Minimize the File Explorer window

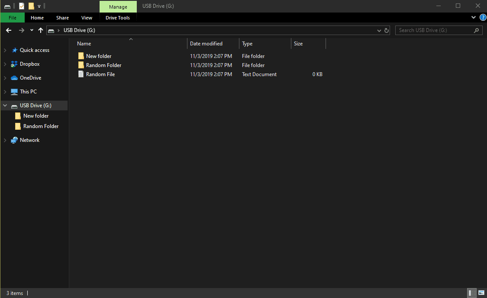click(438, 6)
